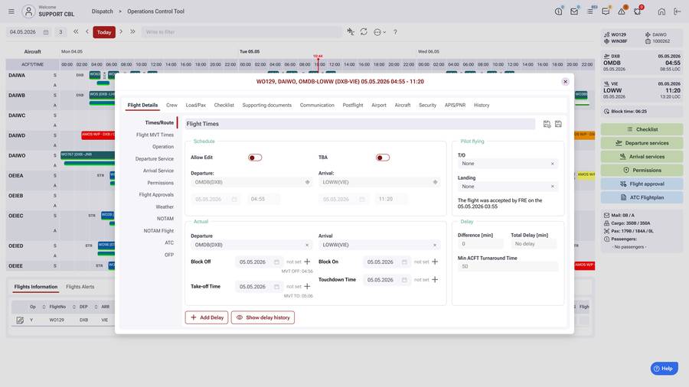The height and width of the screenshot is (387, 689).
Task: Click the refresh icon in toolbar
Action: click(364, 32)
